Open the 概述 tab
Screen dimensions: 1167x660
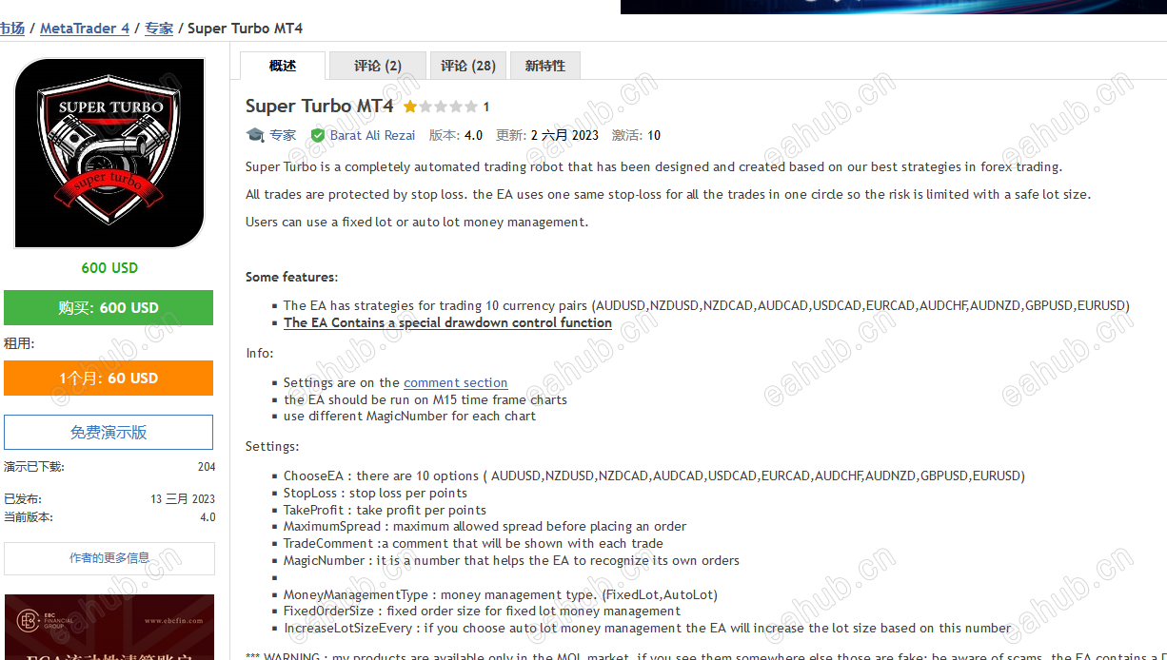click(283, 66)
